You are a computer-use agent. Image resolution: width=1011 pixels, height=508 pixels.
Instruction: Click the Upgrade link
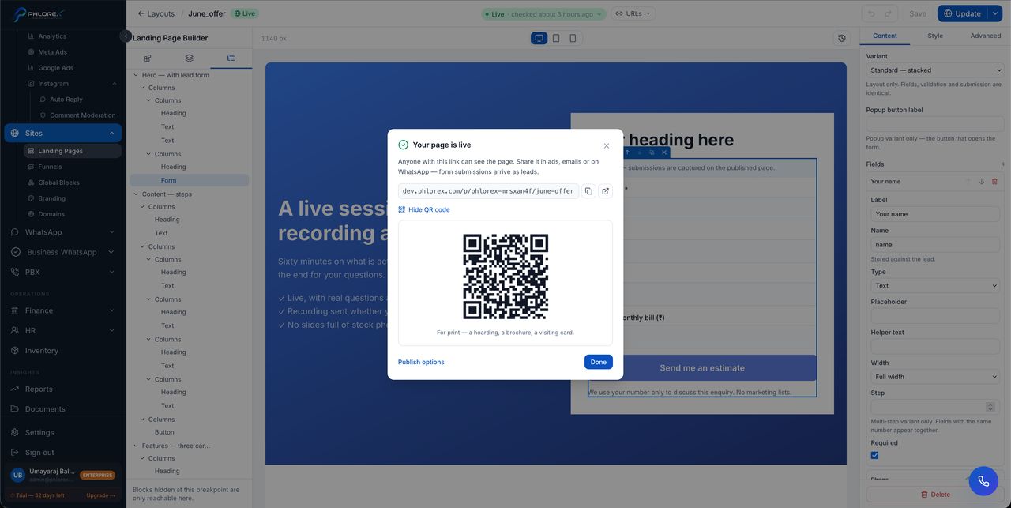click(x=101, y=495)
